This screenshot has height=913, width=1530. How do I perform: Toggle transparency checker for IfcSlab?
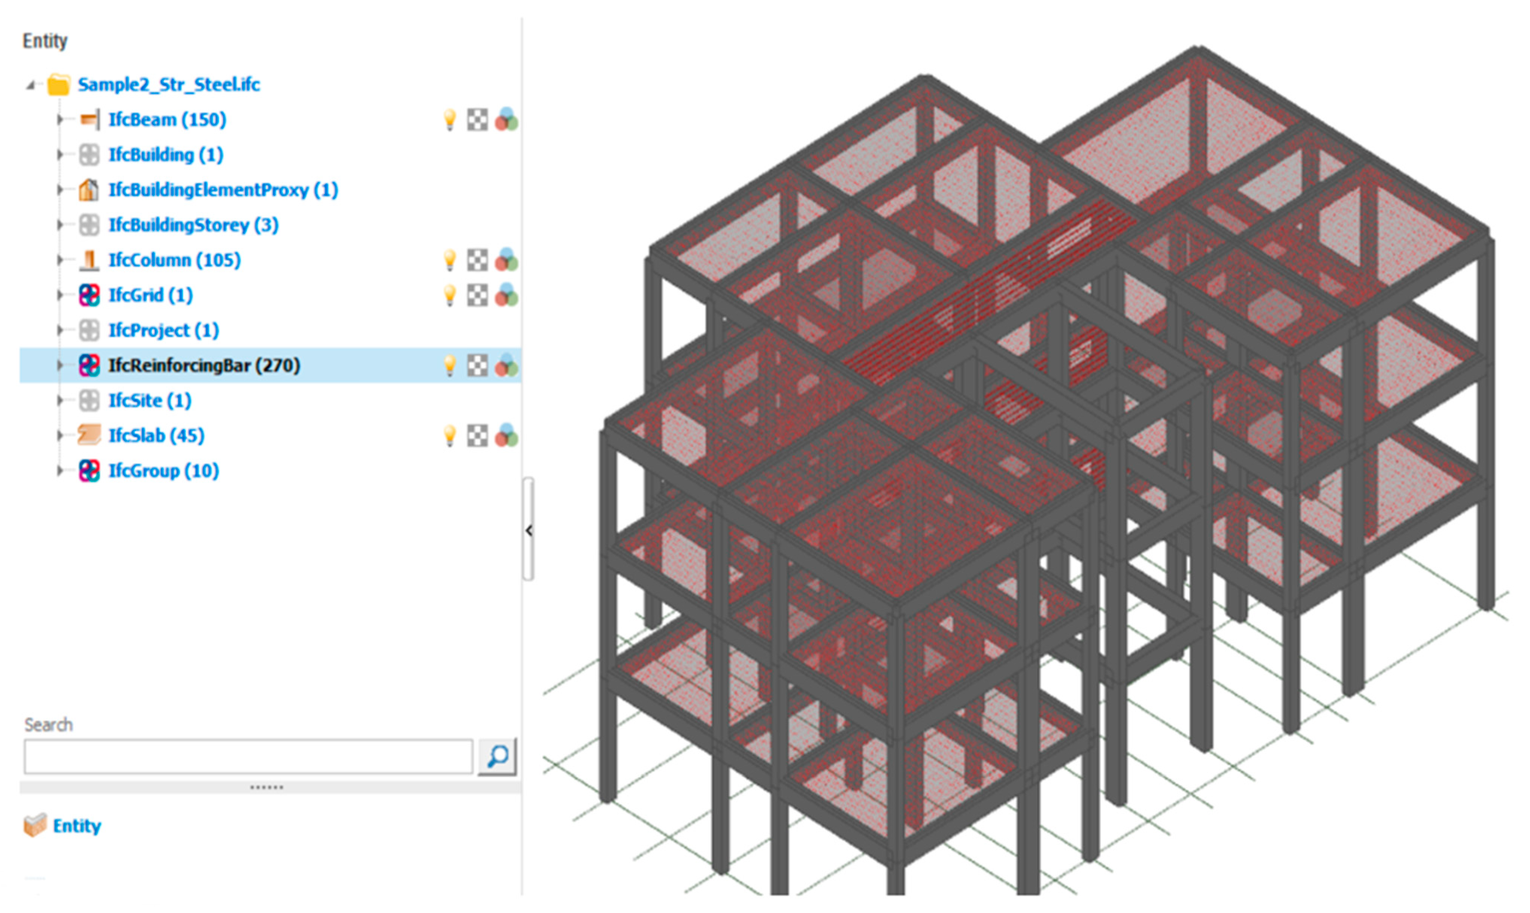(x=477, y=436)
